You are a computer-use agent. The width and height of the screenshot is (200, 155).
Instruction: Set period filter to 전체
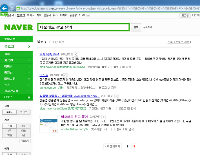point(10,126)
